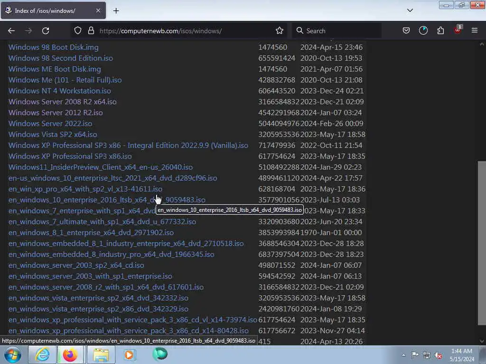The image size is (486, 364).
Task: Open Firefox application hamburger menu
Action: tap(475, 31)
